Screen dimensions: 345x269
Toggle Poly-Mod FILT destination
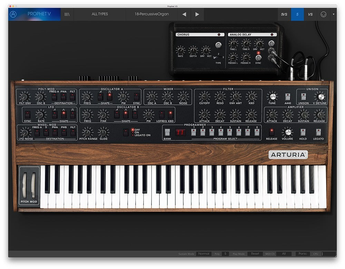point(72,97)
